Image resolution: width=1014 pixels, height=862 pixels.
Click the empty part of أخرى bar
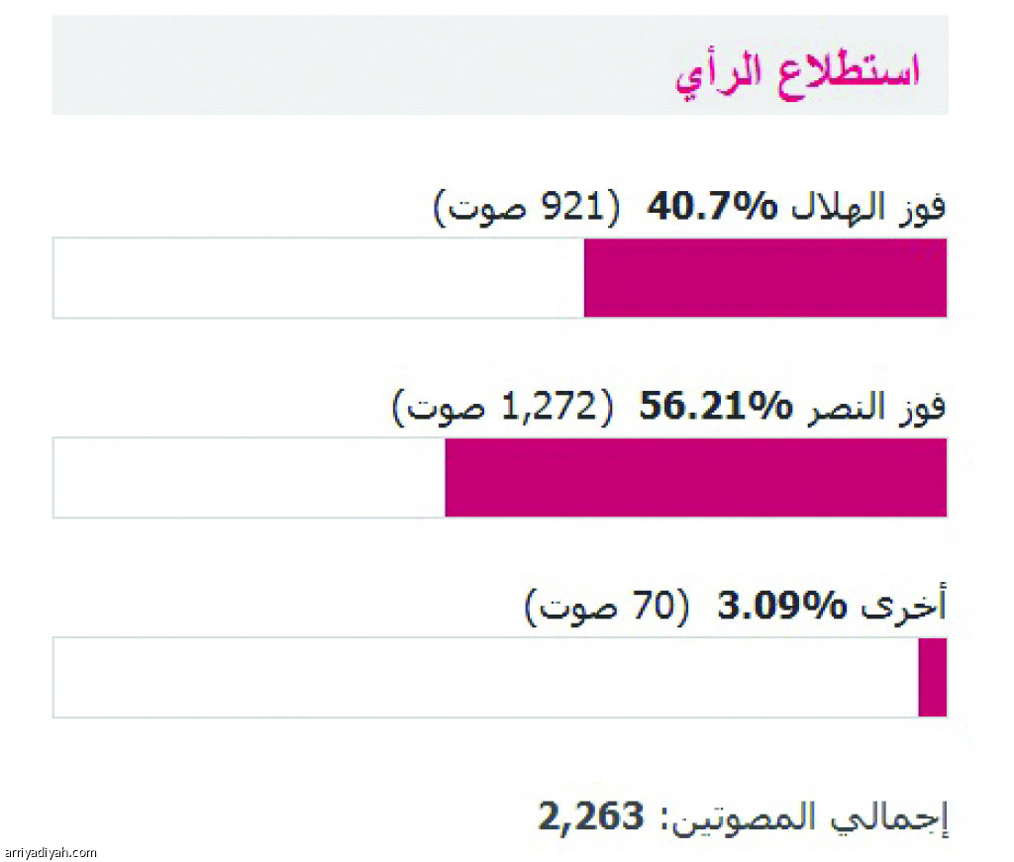pos(485,677)
